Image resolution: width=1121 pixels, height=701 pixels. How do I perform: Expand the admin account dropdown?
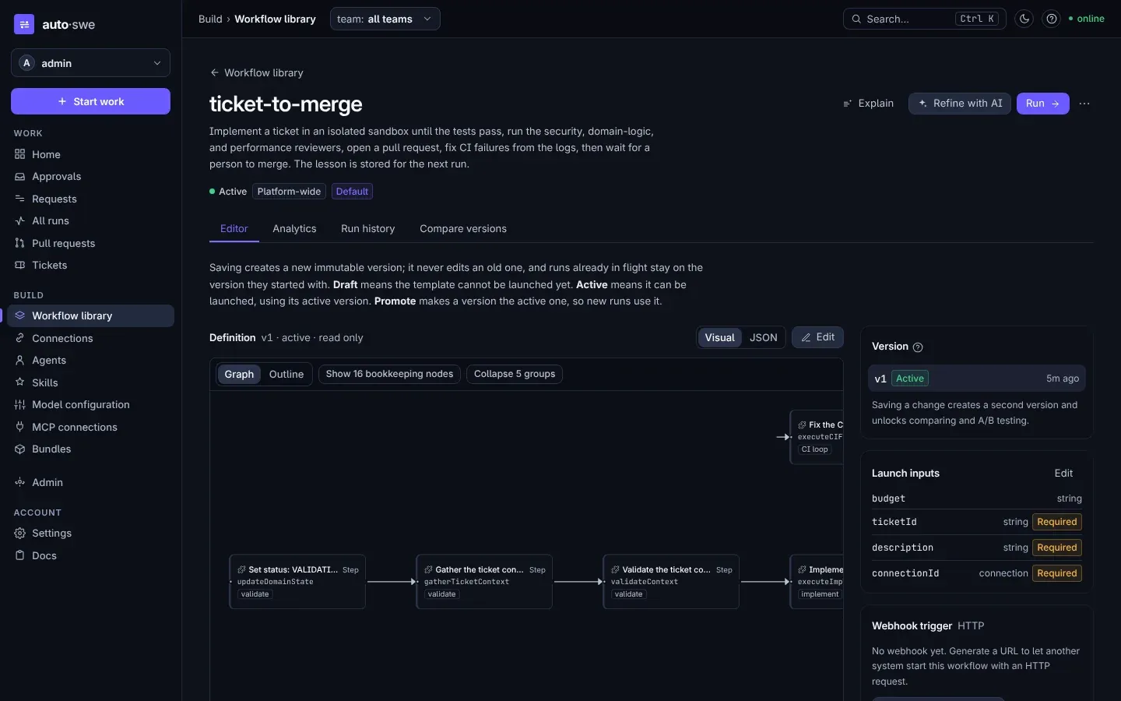90,63
